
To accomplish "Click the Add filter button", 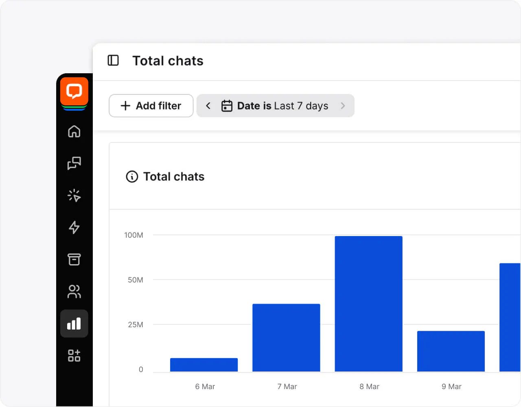I will (151, 106).
